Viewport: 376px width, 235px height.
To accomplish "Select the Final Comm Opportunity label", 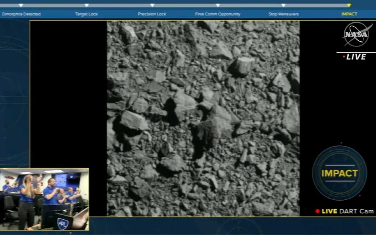I will 217,14.
